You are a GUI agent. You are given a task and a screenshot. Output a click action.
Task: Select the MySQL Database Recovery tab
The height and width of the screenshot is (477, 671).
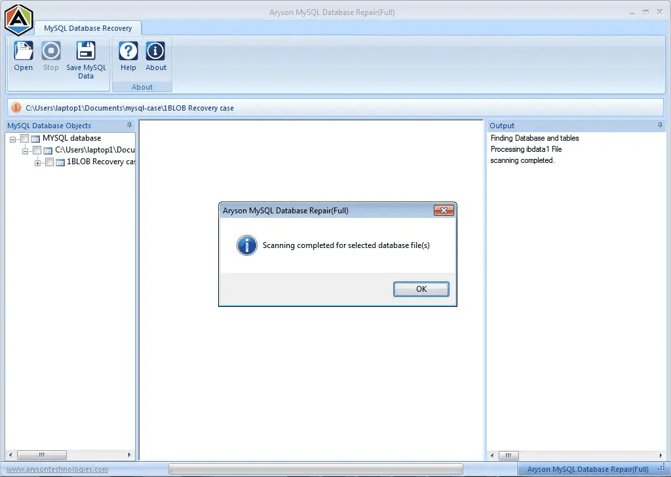pyautogui.click(x=88, y=28)
